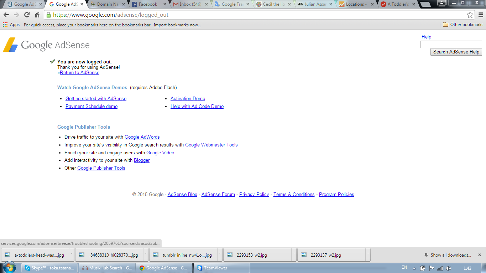This screenshot has height=273, width=486.
Task: Open the Privacy Policy footer link
Action: coord(254,194)
